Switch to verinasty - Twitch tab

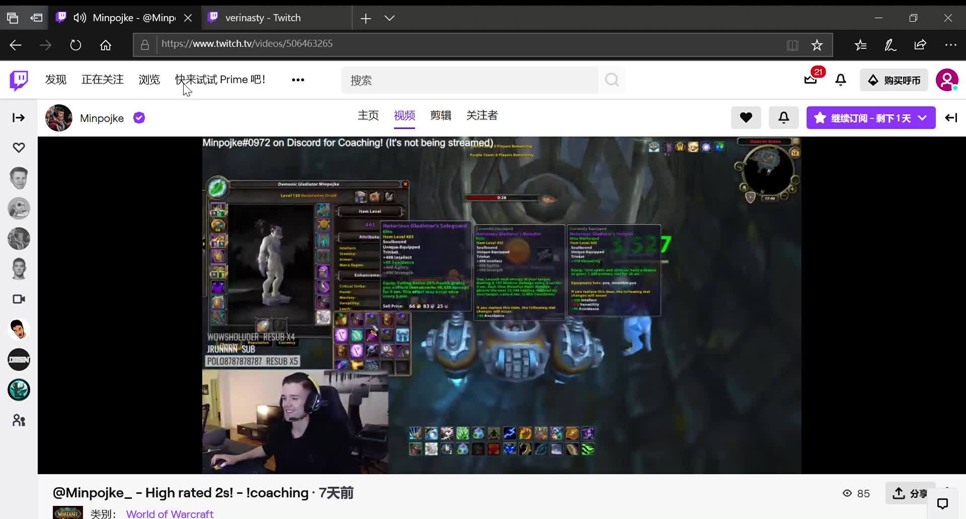tap(277, 18)
